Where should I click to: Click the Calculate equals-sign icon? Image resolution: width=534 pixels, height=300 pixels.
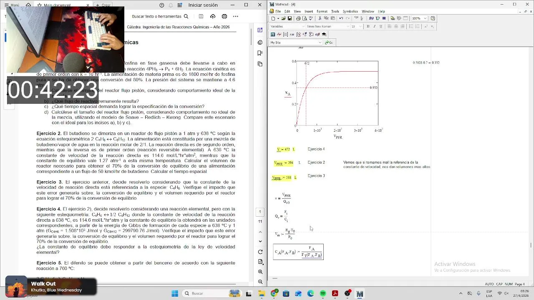click(x=384, y=18)
